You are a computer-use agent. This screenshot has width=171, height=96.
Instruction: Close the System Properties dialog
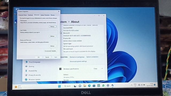(59, 11)
